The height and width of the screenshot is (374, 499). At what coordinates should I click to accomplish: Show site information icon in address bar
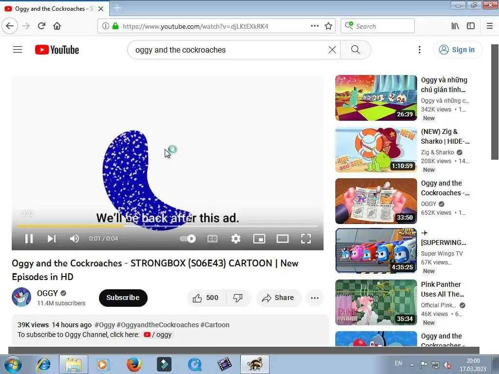[105, 26]
